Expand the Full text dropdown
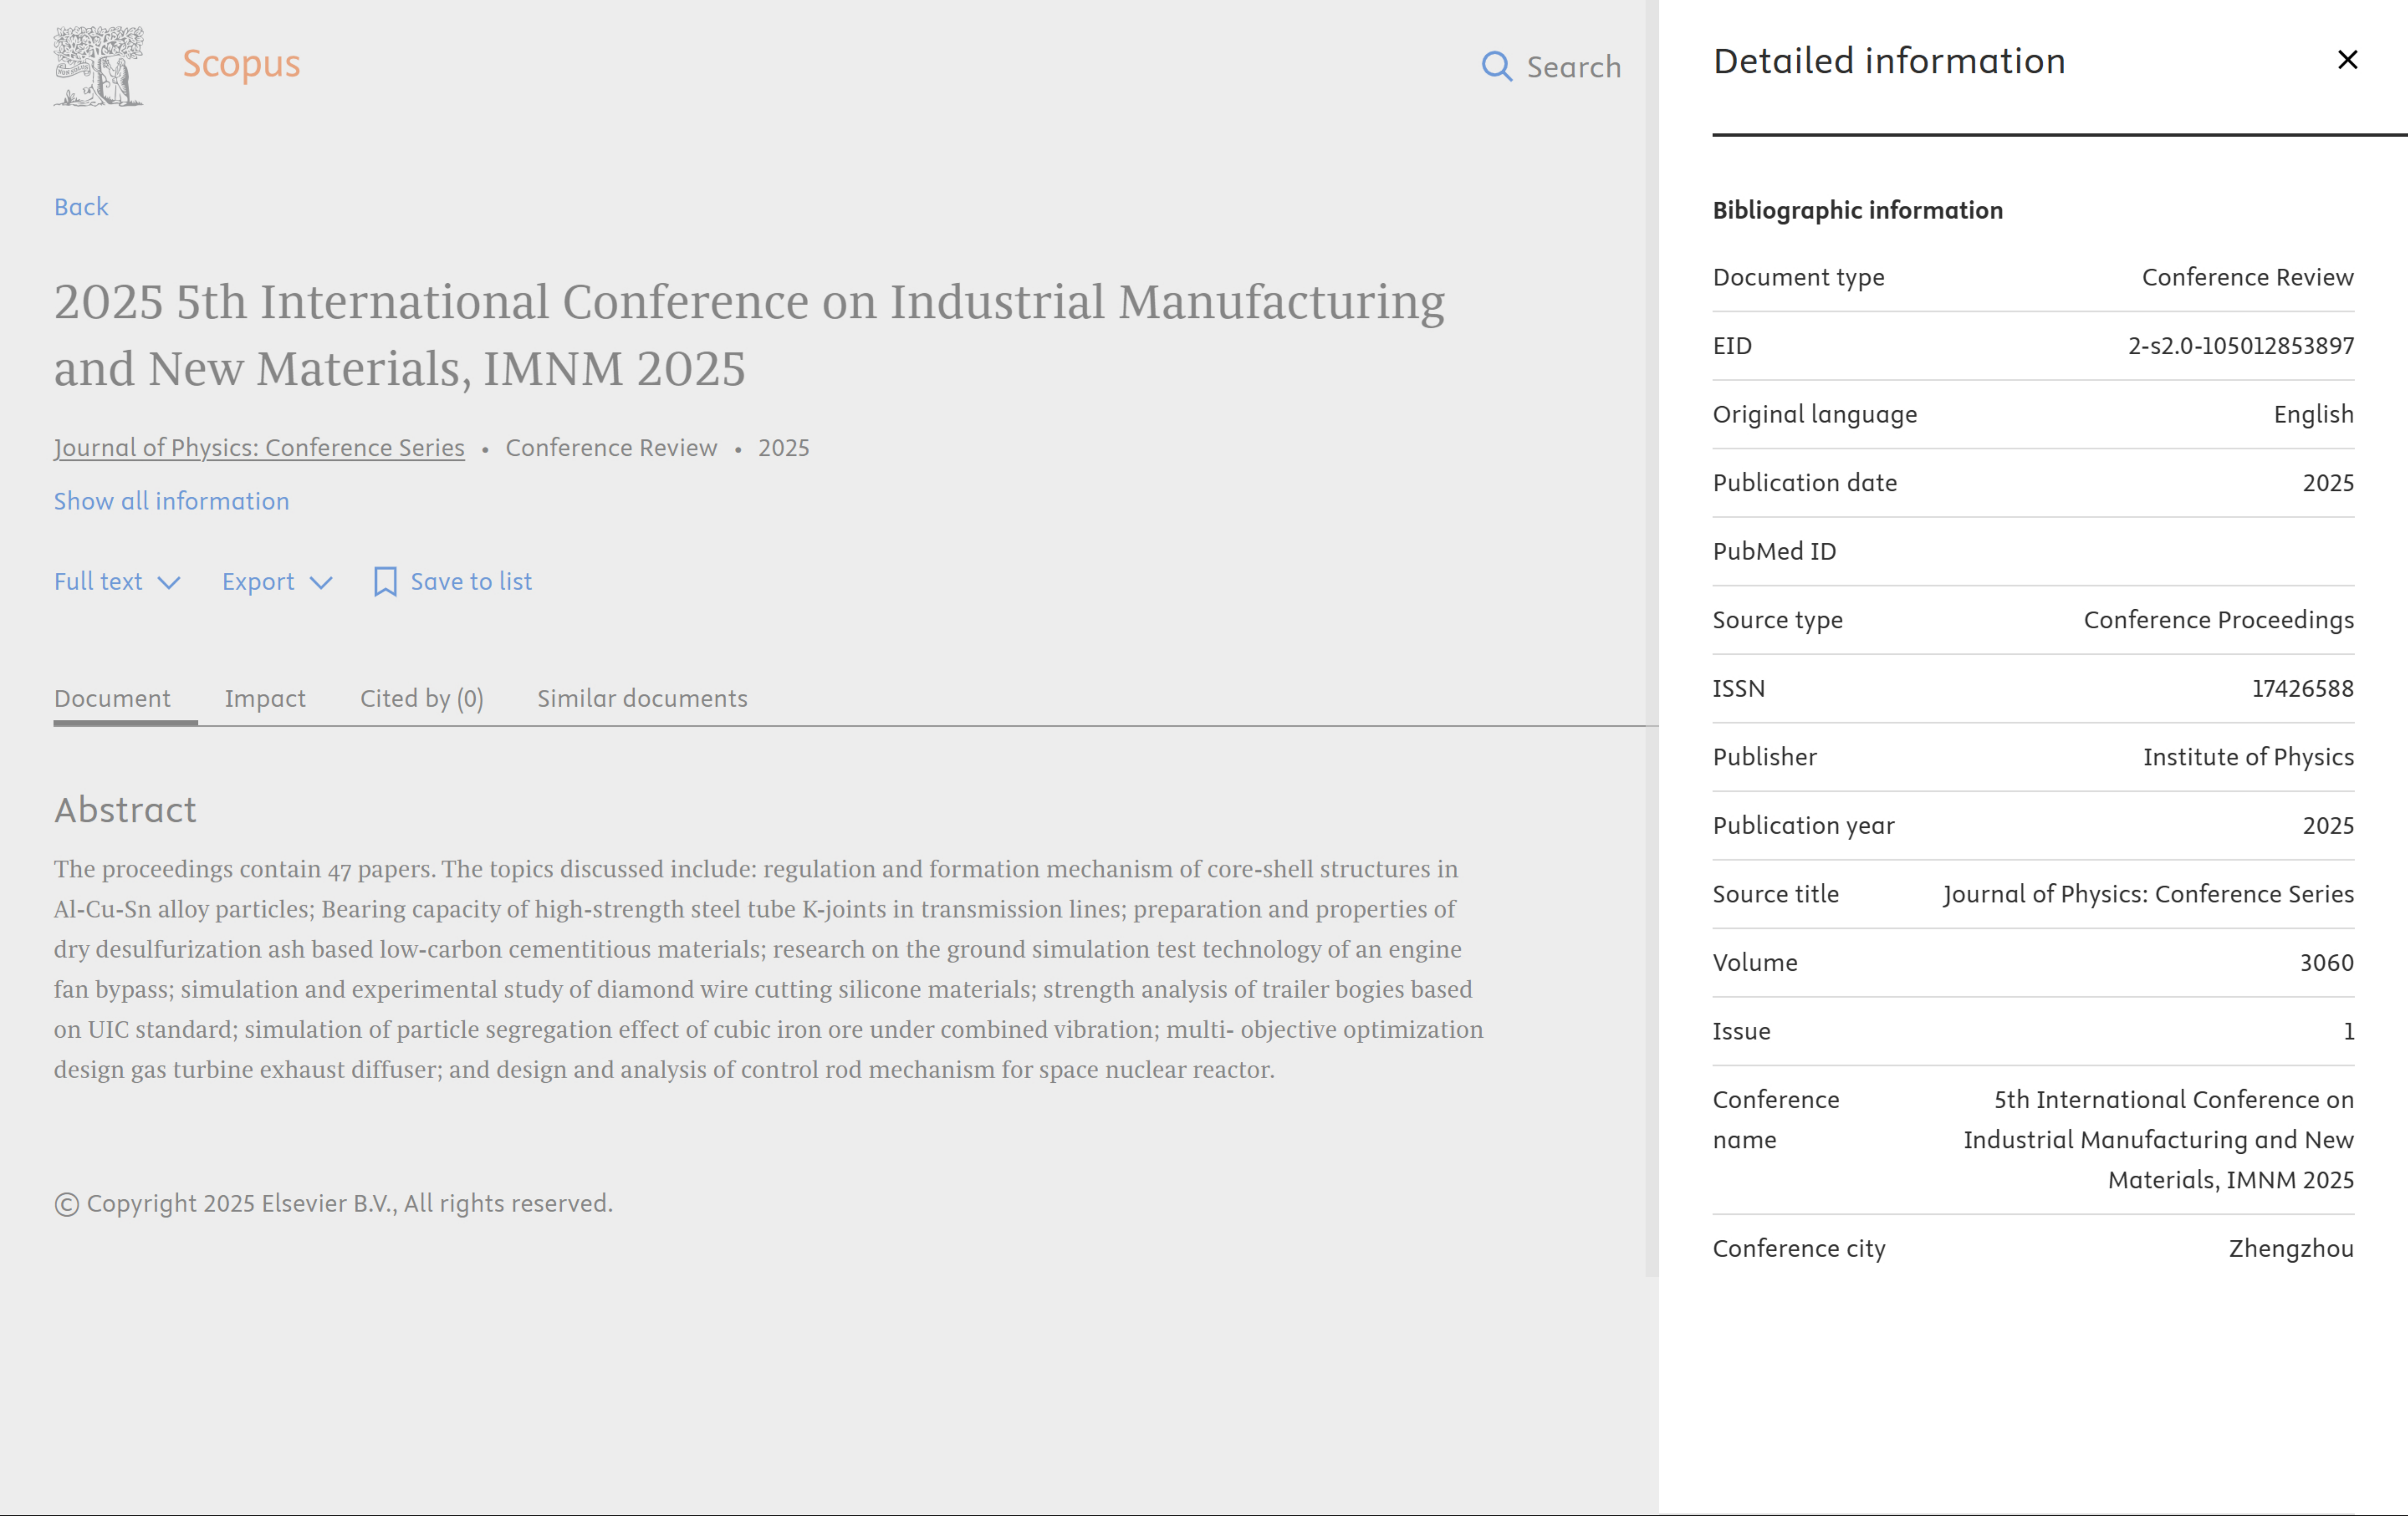The height and width of the screenshot is (1516, 2408). (x=117, y=582)
